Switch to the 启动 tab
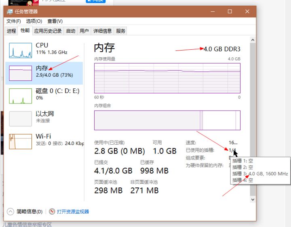The height and width of the screenshot is (227, 291). tap(71, 31)
